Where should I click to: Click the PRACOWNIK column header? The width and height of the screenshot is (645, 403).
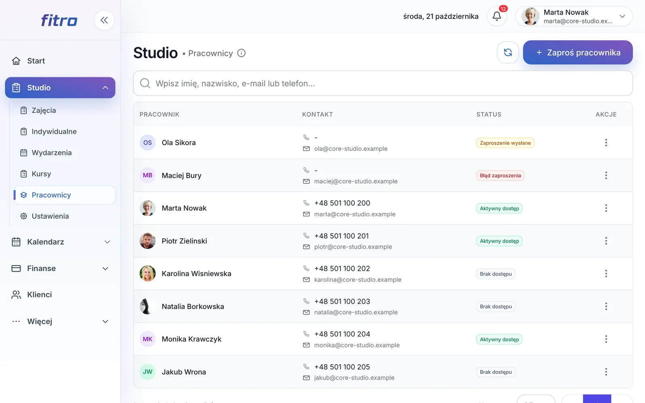pos(159,114)
